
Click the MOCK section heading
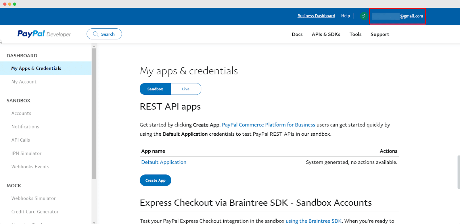click(14, 186)
